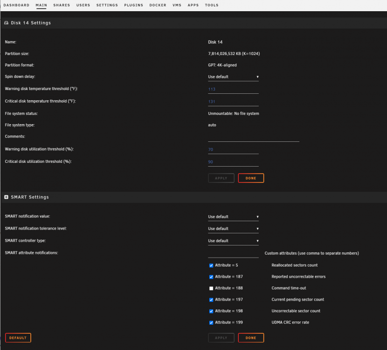The width and height of the screenshot is (387, 350).
Task: Click the 'auto' file system type value
Action: [212, 125]
